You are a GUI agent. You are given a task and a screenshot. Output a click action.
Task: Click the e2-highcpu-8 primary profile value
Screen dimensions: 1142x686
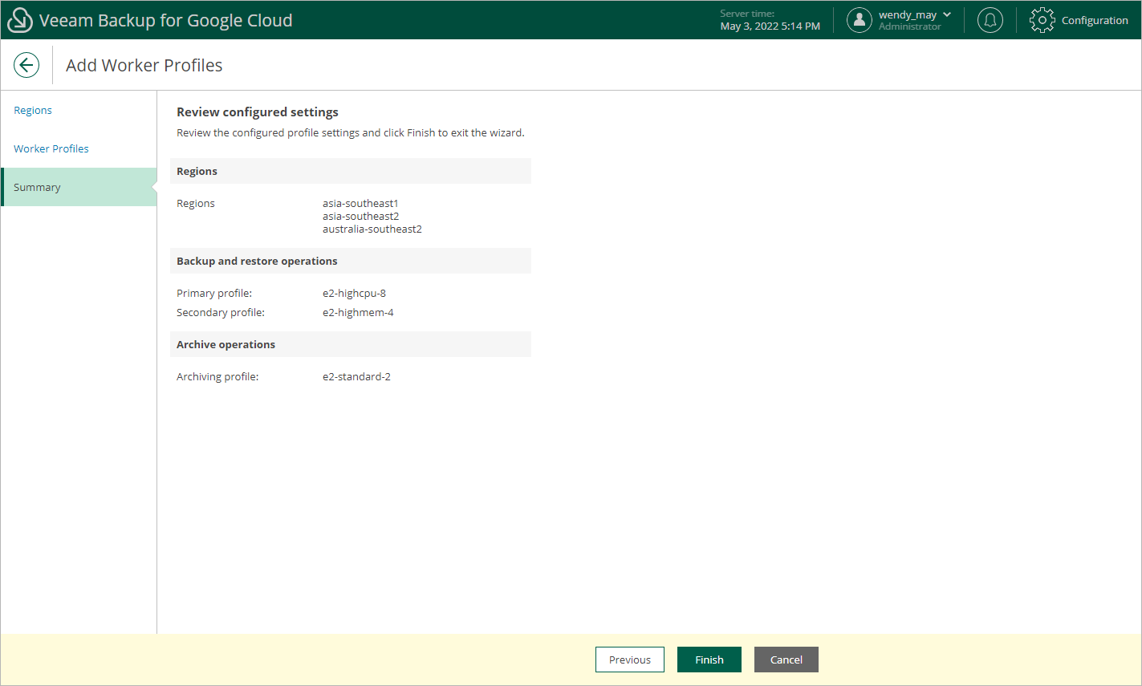(x=354, y=293)
